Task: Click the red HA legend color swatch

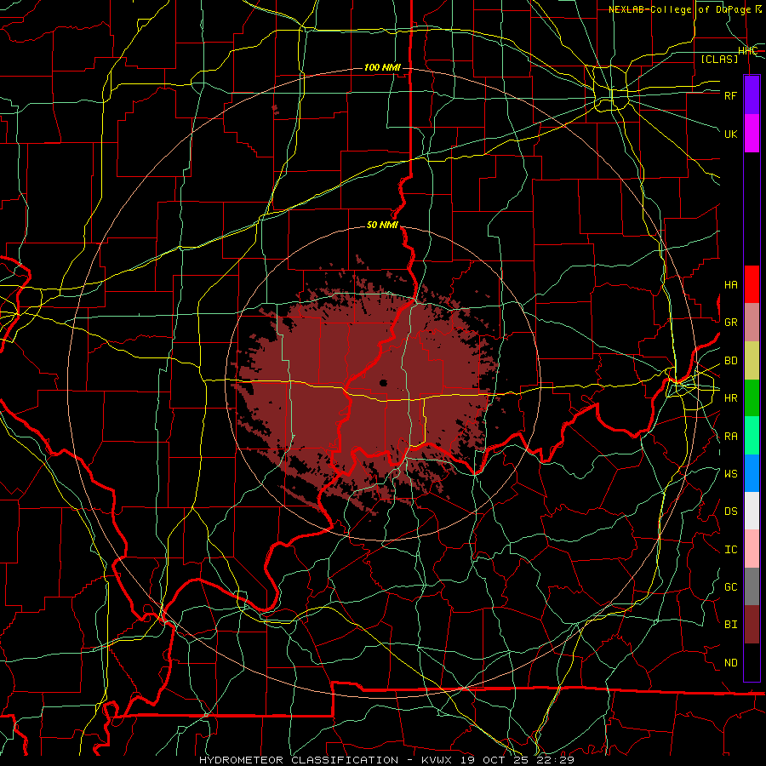Action: pos(752,284)
